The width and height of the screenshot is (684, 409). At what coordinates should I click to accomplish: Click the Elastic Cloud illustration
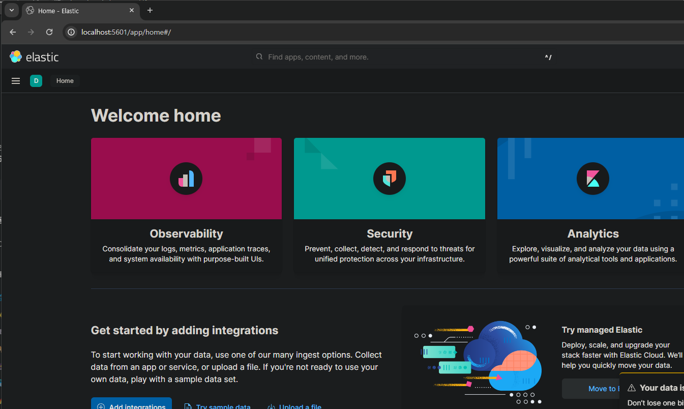point(477,362)
